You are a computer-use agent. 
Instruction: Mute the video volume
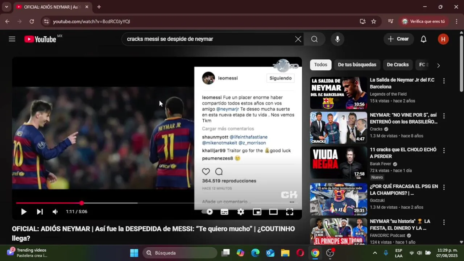(55, 212)
